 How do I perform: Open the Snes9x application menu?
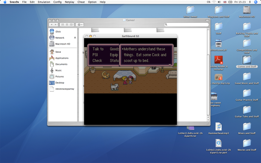[14, 2]
